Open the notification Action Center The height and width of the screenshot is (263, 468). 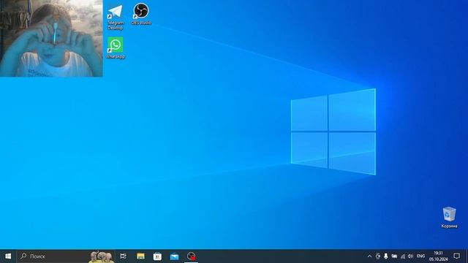pyautogui.click(x=456, y=256)
